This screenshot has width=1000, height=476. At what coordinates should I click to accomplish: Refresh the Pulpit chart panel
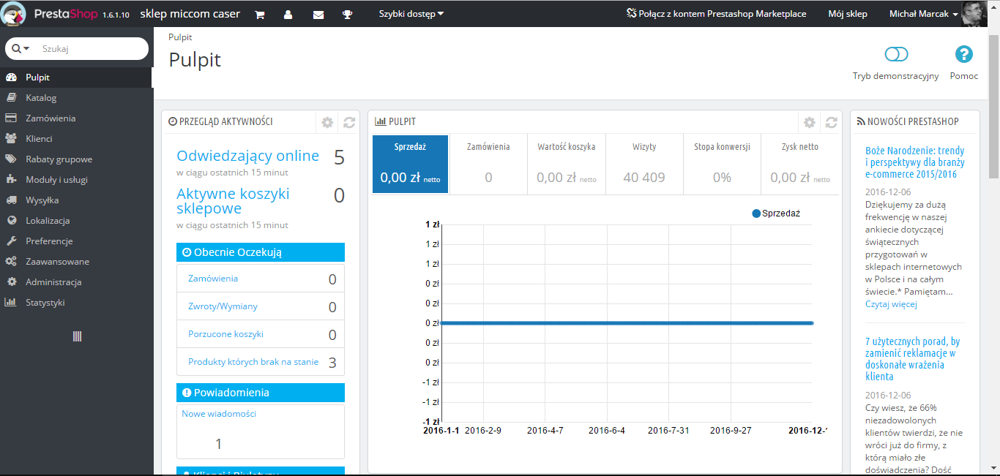pos(831,122)
